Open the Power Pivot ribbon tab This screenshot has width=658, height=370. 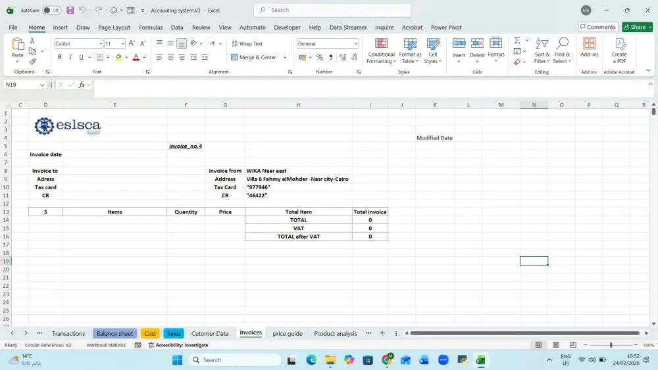coord(446,27)
